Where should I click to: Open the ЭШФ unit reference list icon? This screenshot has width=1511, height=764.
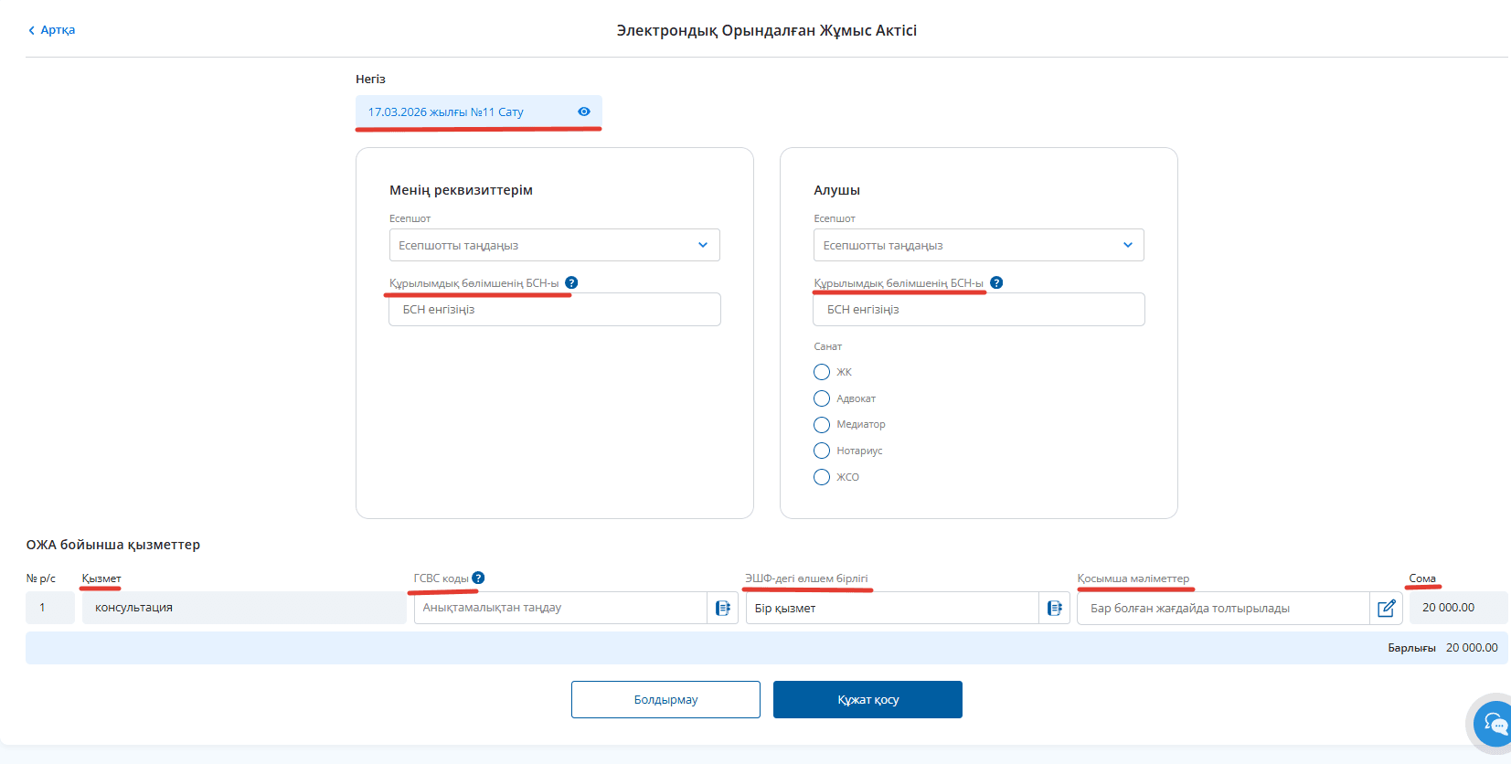1054,609
